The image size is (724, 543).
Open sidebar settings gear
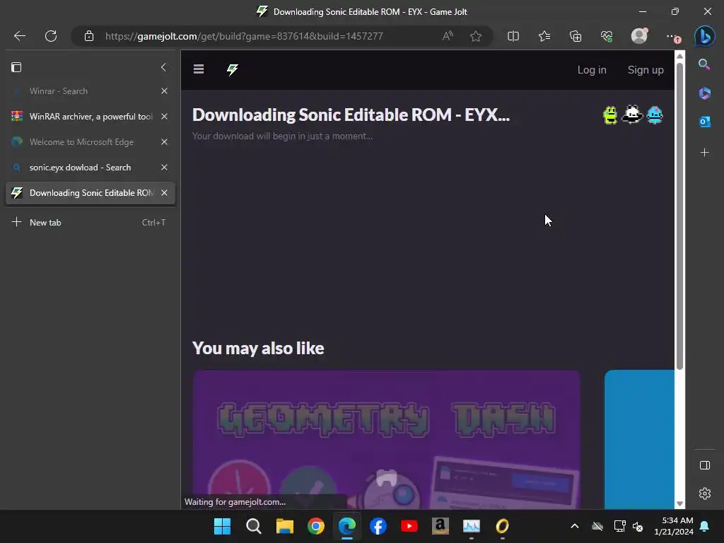click(705, 494)
